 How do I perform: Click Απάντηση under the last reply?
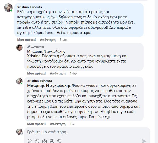click(x=58, y=123)
